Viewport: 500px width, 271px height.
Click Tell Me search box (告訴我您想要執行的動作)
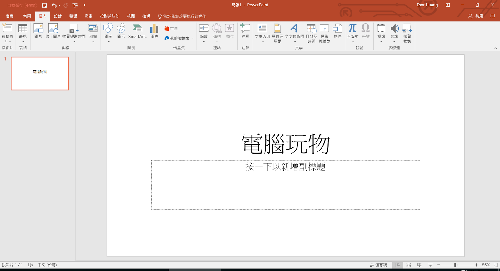pos(182,16)
